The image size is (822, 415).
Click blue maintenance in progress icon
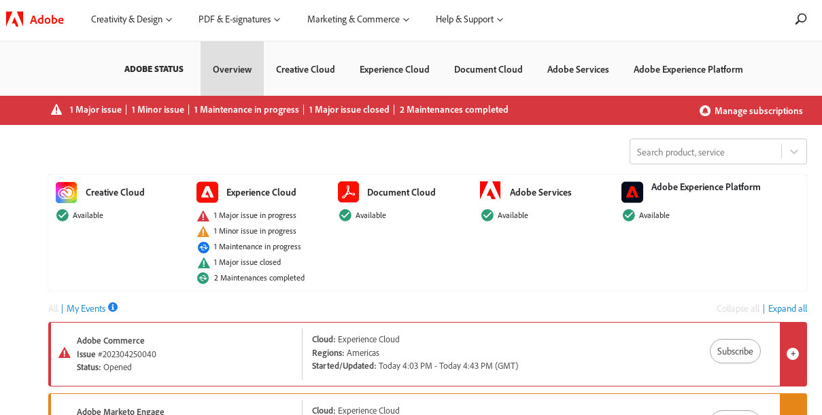click(x=203, y=247)
